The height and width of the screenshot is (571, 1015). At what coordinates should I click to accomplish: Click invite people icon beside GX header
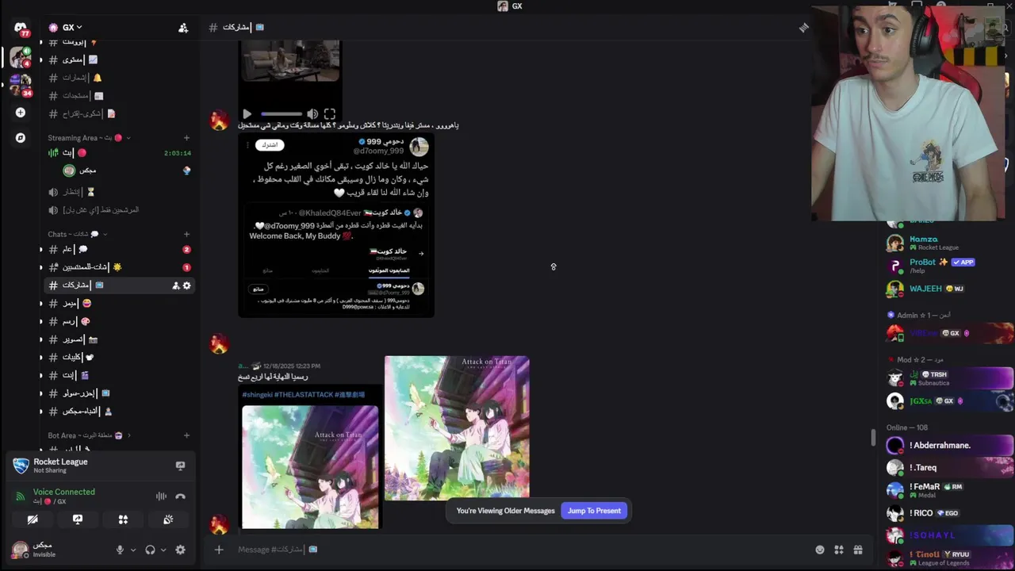click(x=183, y=28)
